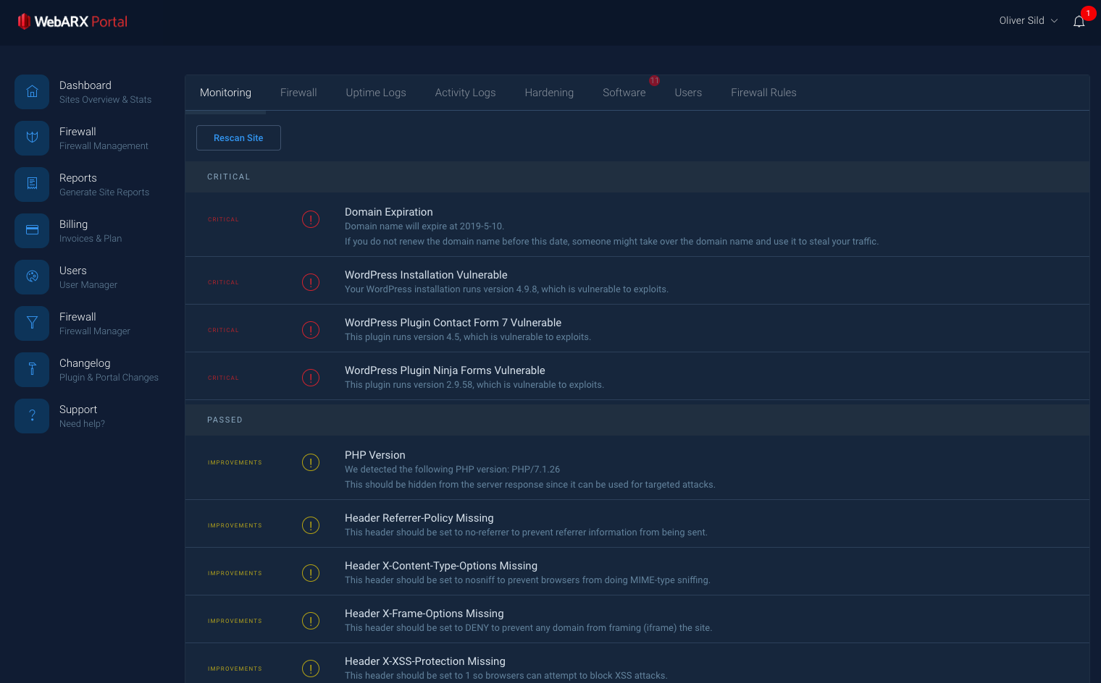1101x683 pixels.
Task: Click warning icon for X-XSS-Protection Missing
Action: pos(311,669)
